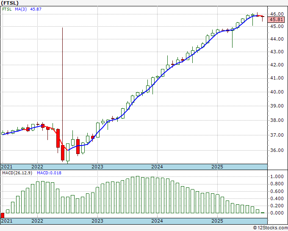288x231 pixels.
Task: Click 2024 on the price chart timeline
Action: 157,167
